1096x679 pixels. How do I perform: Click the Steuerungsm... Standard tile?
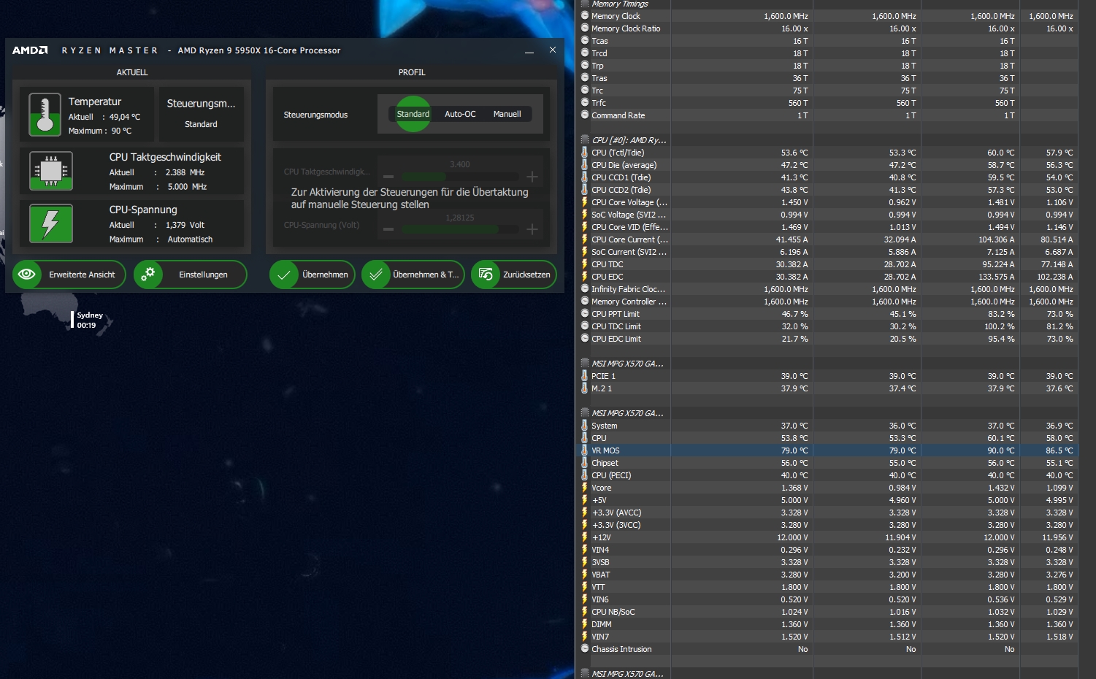coord(201,113)
